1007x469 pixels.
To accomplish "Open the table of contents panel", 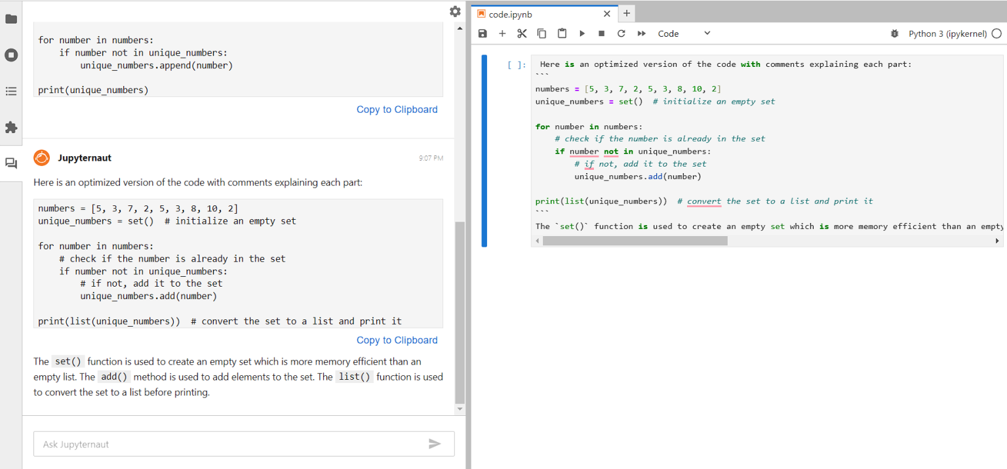I will (10, 91).
